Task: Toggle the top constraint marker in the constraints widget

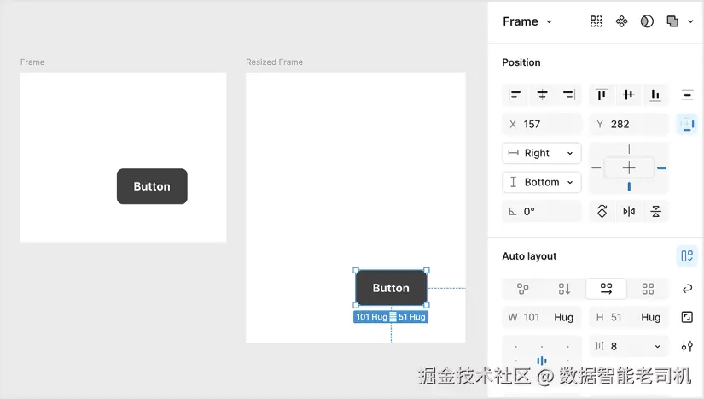Action: tap(629, 150)
